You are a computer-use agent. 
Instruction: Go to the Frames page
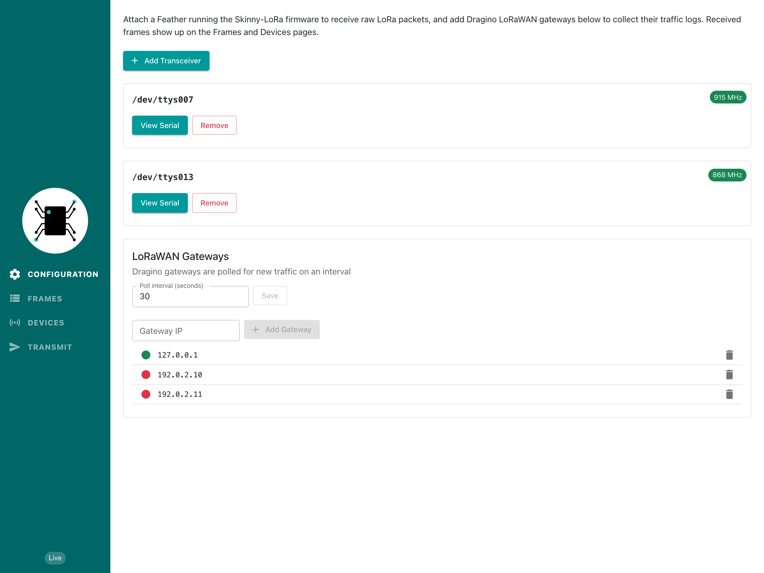click(x=36, y=299)
